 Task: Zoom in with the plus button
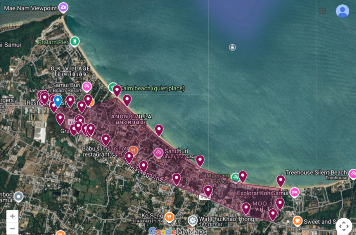click(x=13, y=216)
